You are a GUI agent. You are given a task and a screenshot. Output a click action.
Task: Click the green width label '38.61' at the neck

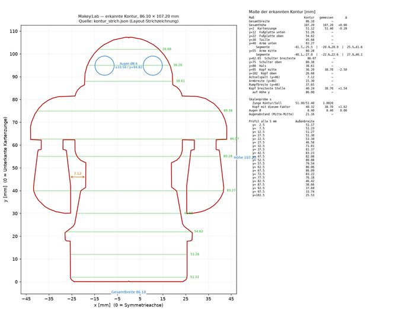(180, 81)
